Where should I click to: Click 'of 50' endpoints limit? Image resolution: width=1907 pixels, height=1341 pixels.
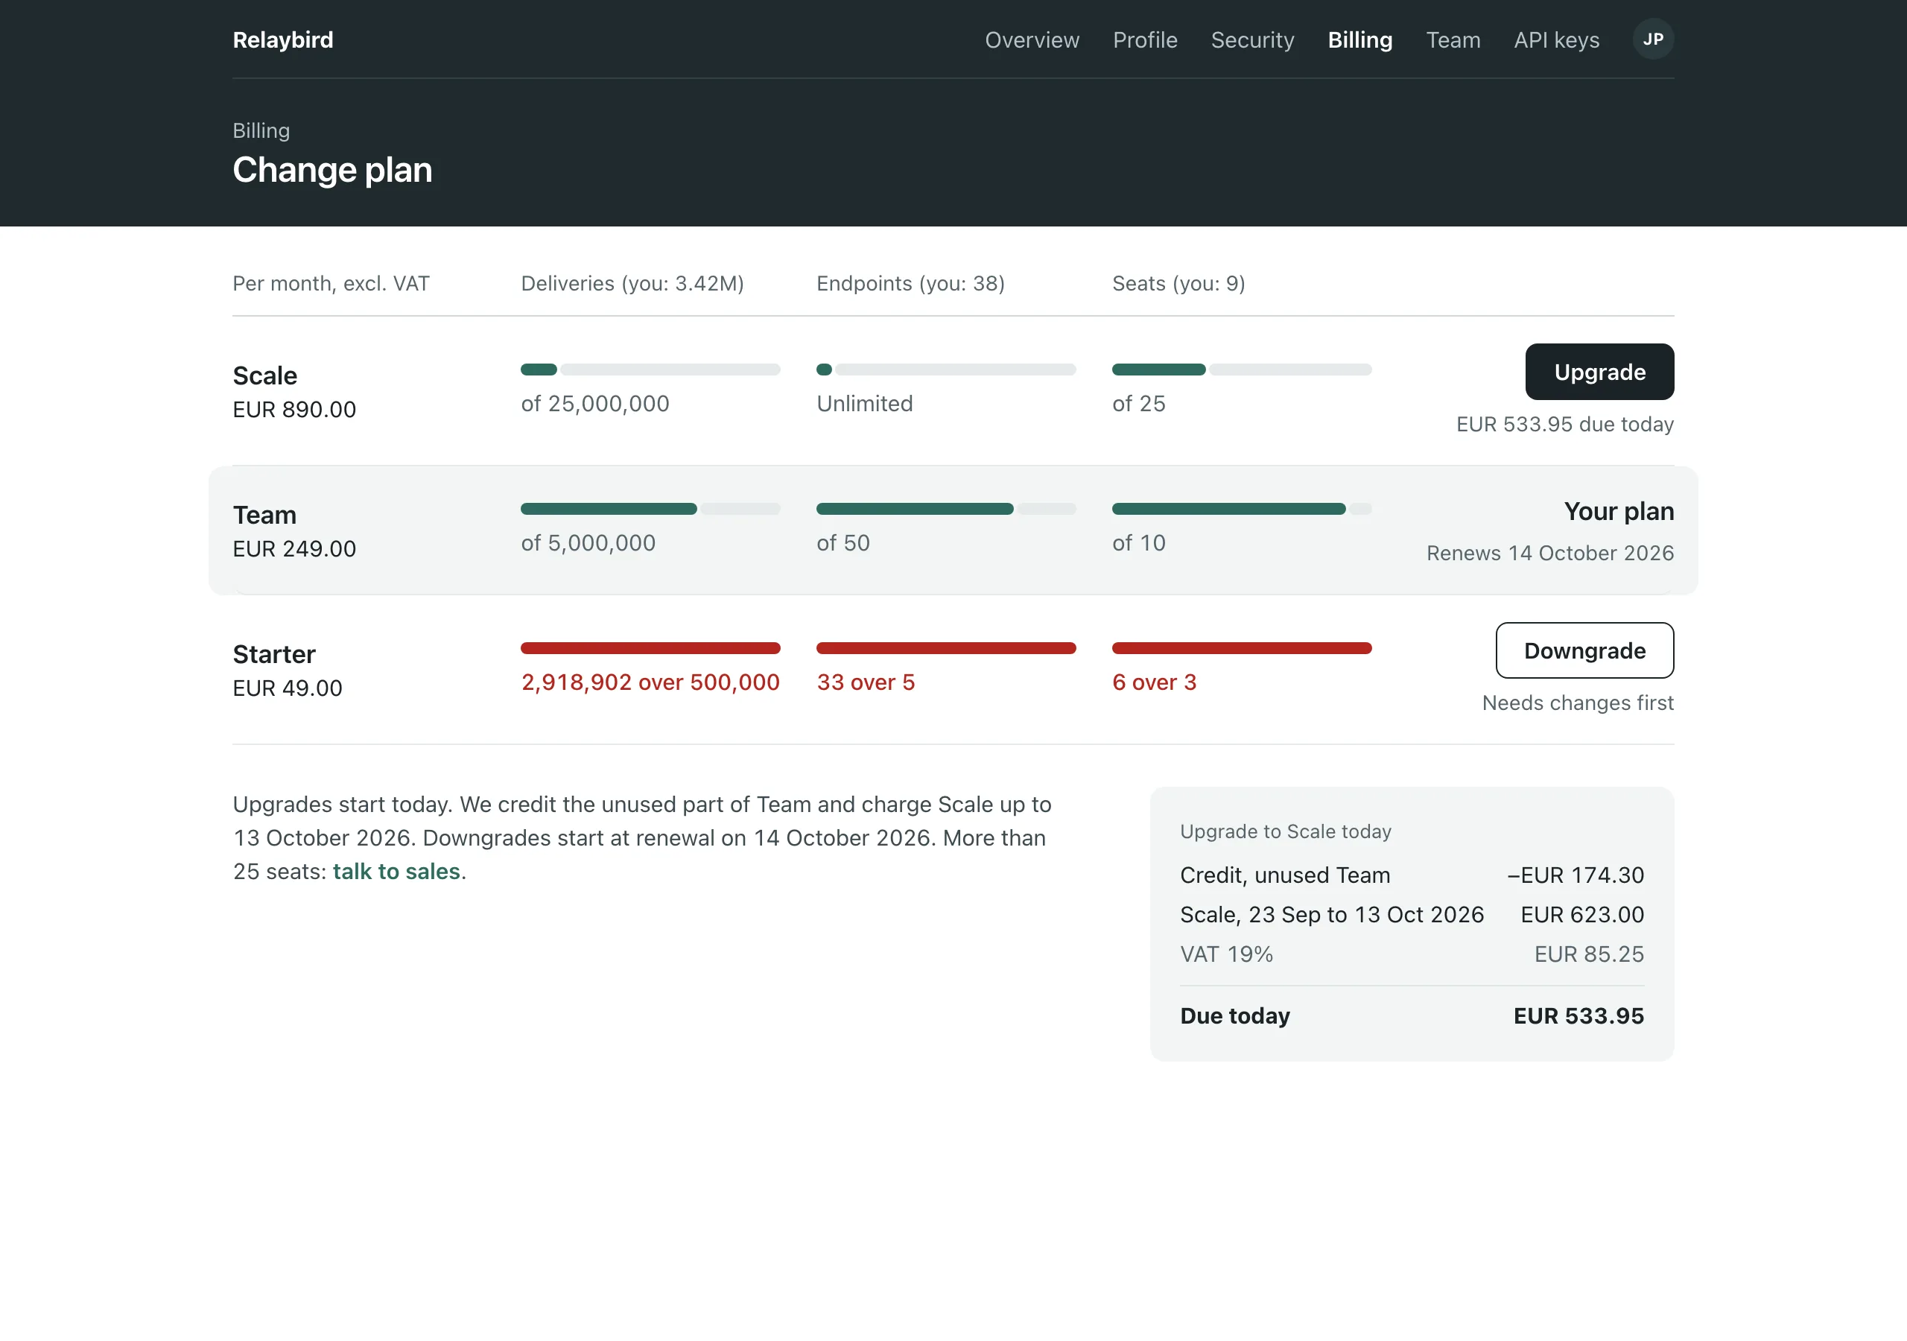[843, 543]
